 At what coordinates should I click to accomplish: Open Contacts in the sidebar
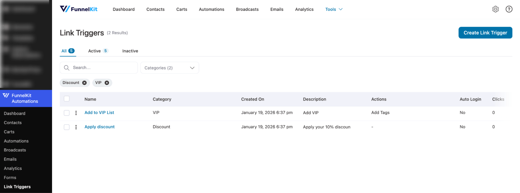[x=13, y=123]
